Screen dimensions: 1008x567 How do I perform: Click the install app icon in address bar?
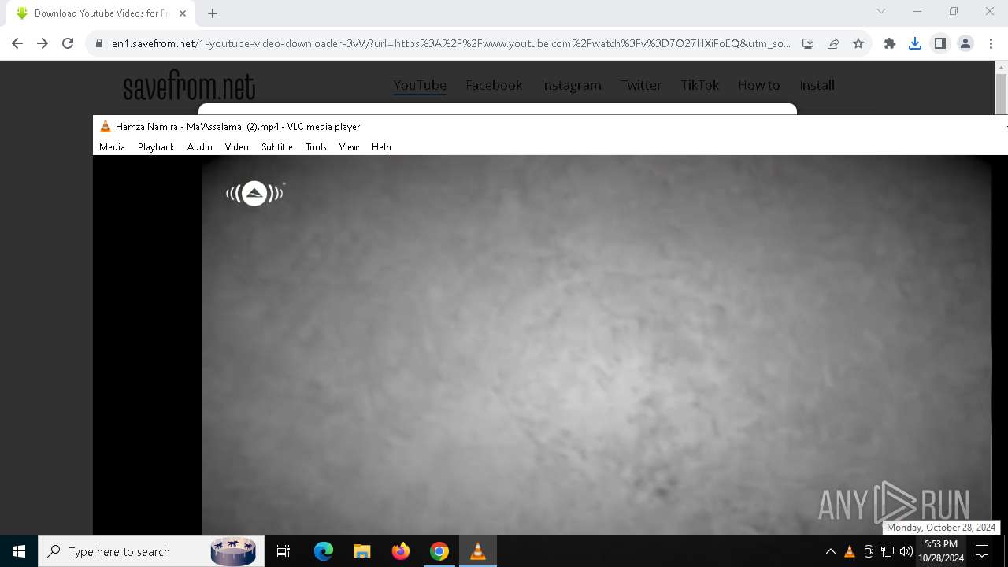pyautogui.click(x=808, y=44)
